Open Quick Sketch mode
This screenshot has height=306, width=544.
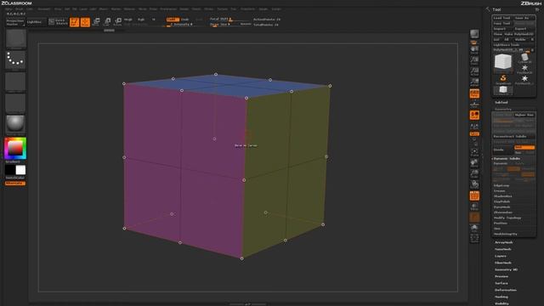click(58, 22)
